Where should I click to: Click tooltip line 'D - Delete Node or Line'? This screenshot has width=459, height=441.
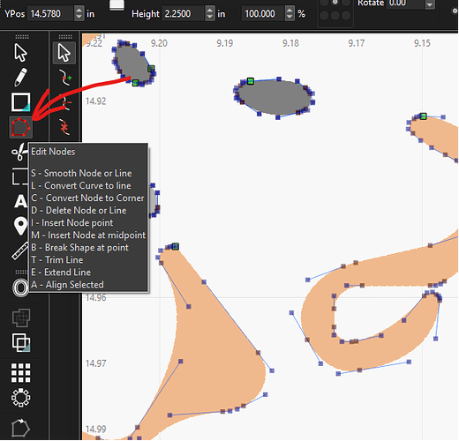79,211
